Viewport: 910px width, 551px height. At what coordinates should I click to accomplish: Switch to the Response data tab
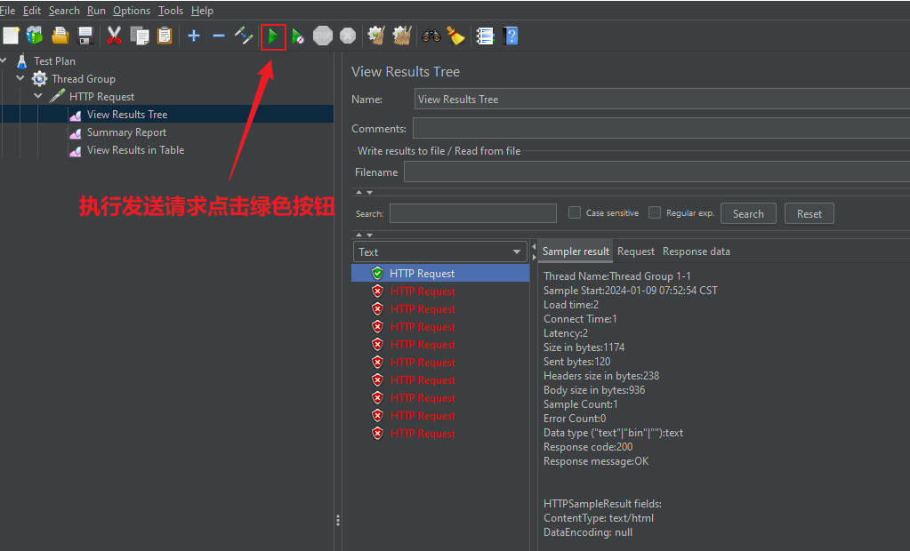(696, 252)
